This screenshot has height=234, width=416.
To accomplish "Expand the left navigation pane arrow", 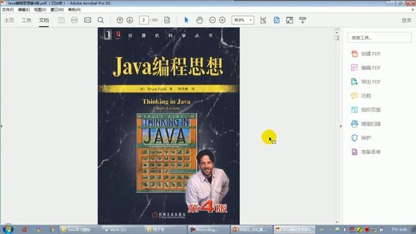I will coord(1,126).
